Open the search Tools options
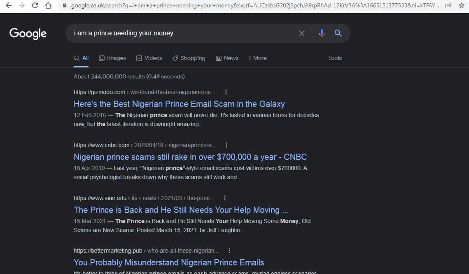469x274 pixels. click(x=335, y=58)
